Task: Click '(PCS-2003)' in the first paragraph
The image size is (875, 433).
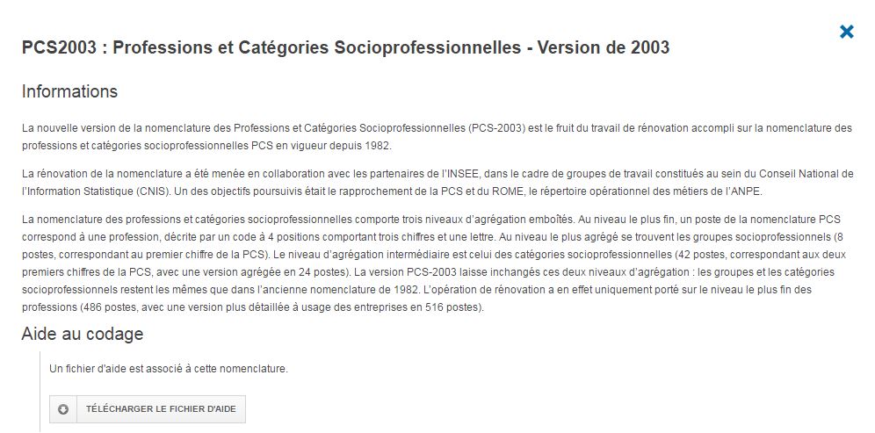Action: pyautogui.click(x=496, y=127)
